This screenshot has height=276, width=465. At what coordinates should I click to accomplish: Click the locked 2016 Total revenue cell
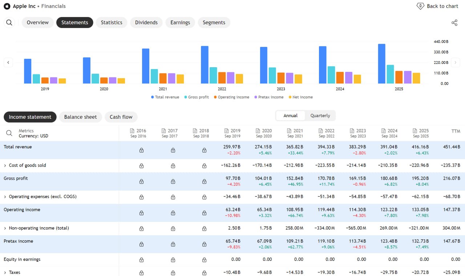[141, 150]
